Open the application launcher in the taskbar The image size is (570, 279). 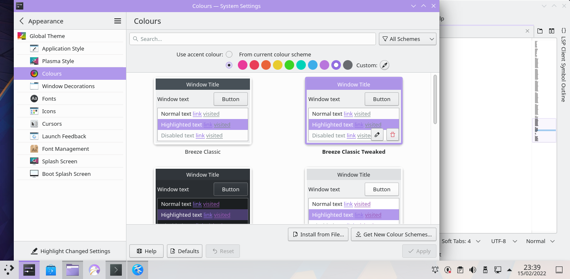[x=9, y=270]
